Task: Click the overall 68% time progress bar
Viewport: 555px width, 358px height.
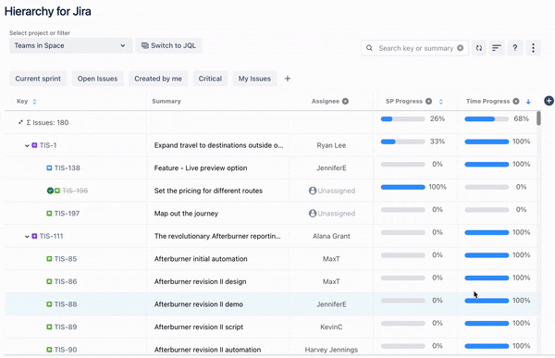Action: tap(487, 119)
